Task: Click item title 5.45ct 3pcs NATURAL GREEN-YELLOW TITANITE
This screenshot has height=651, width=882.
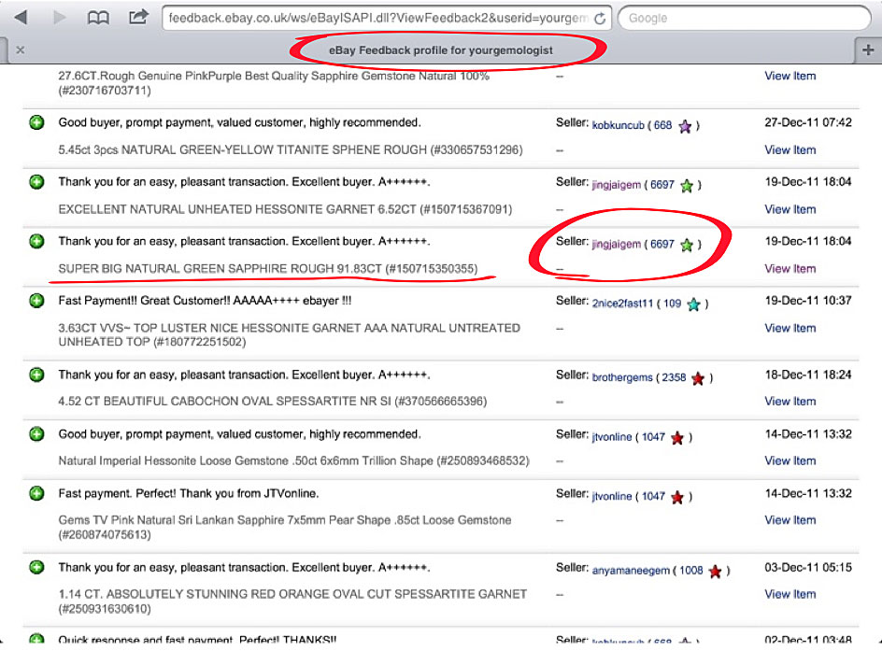Action: [291, 150]
